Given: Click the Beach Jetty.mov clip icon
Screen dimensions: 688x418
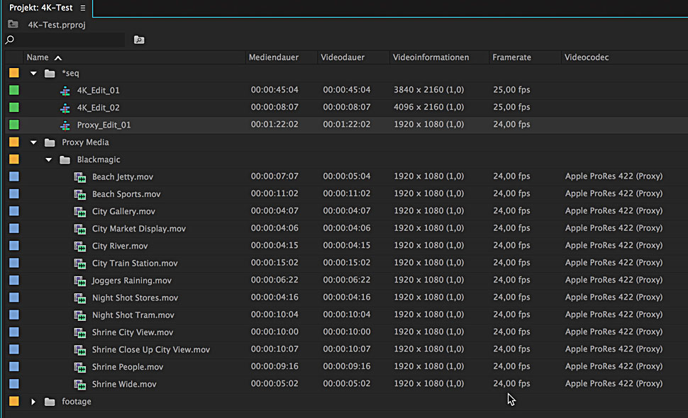Looking at the screenshot, I should (x=80, y=176).
